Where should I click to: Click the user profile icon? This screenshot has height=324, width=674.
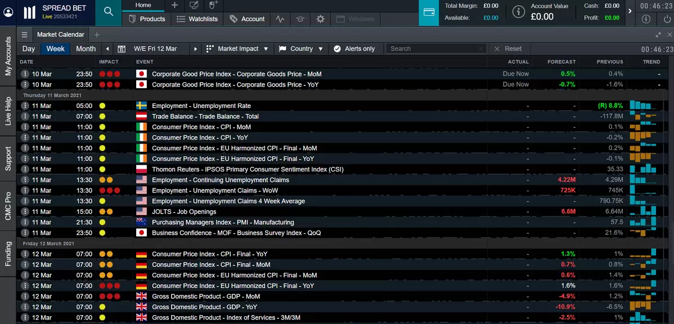pos(8,12)
